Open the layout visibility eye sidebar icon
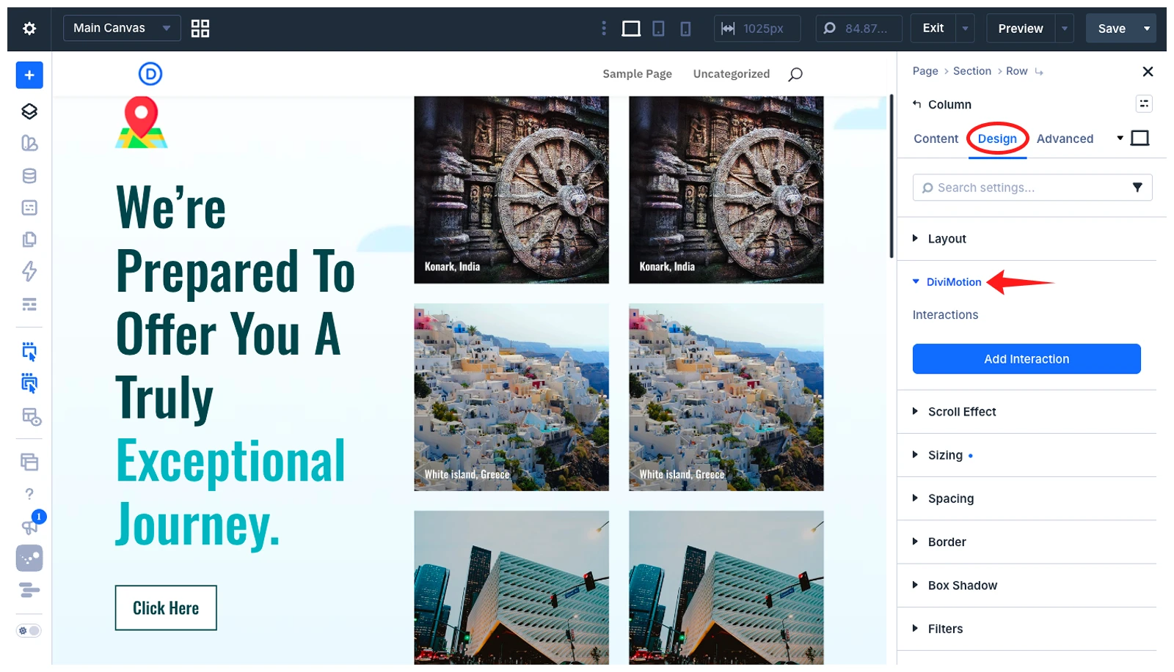The height and width of the screenshot is (672, 1174). click(x=31, y=417)
